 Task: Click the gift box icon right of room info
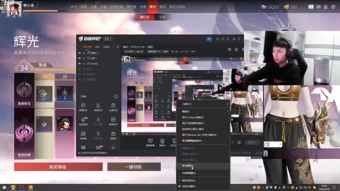[x=229, y=49]
